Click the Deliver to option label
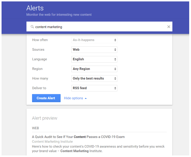This screenshot has height=157, width=191. 39,88
